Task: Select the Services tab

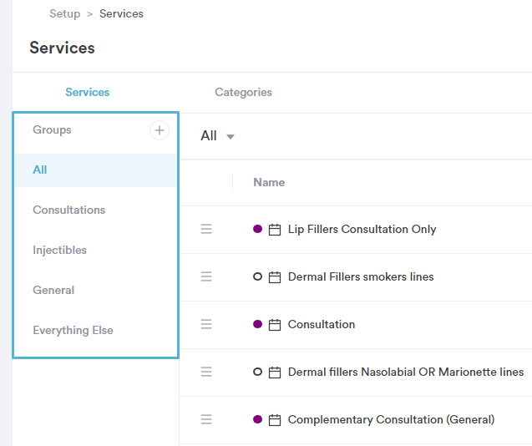Action: (87, 93)
